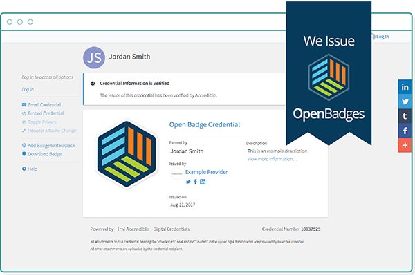
Task: Click Digital Credentials footer text
Action: [x=172, y=229]
